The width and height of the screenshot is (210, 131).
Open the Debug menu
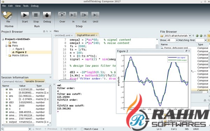[35, 6]
